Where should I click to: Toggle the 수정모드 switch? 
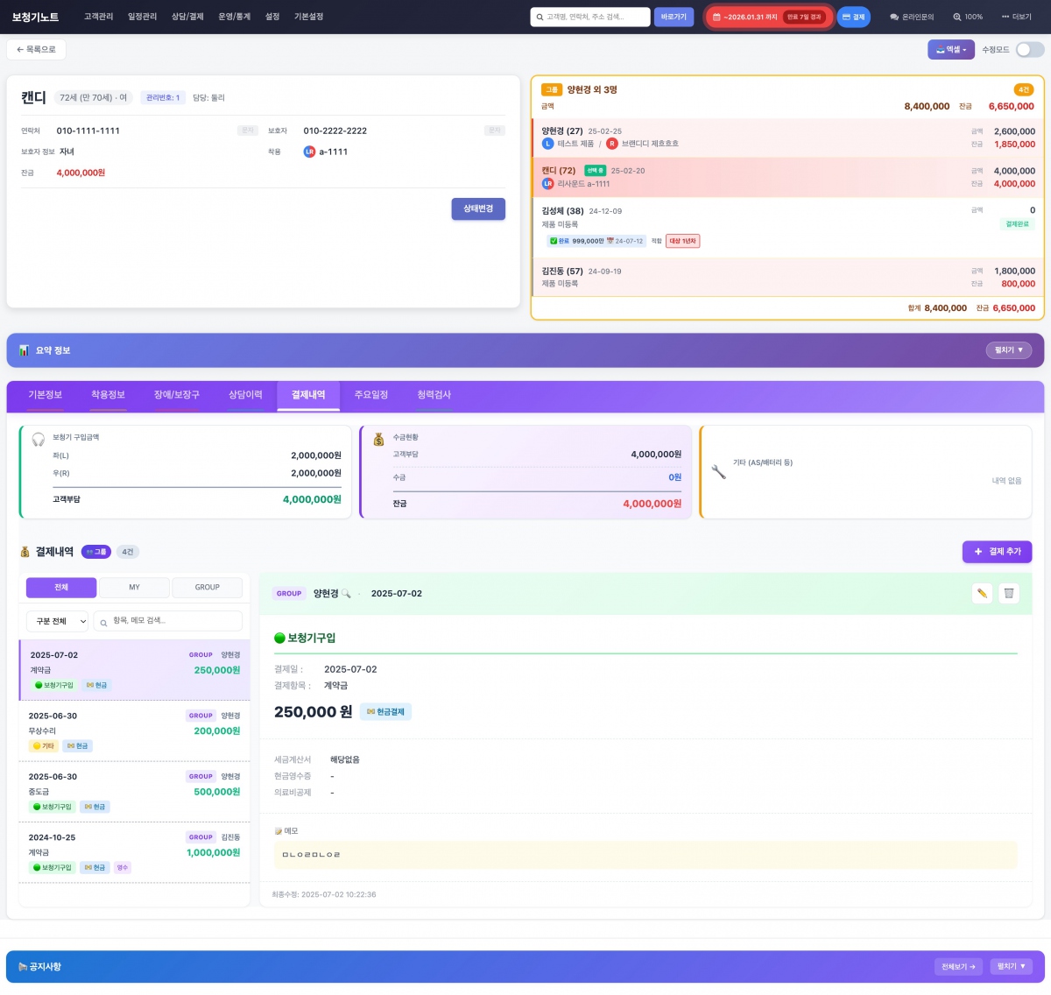tap(1029, 50)
